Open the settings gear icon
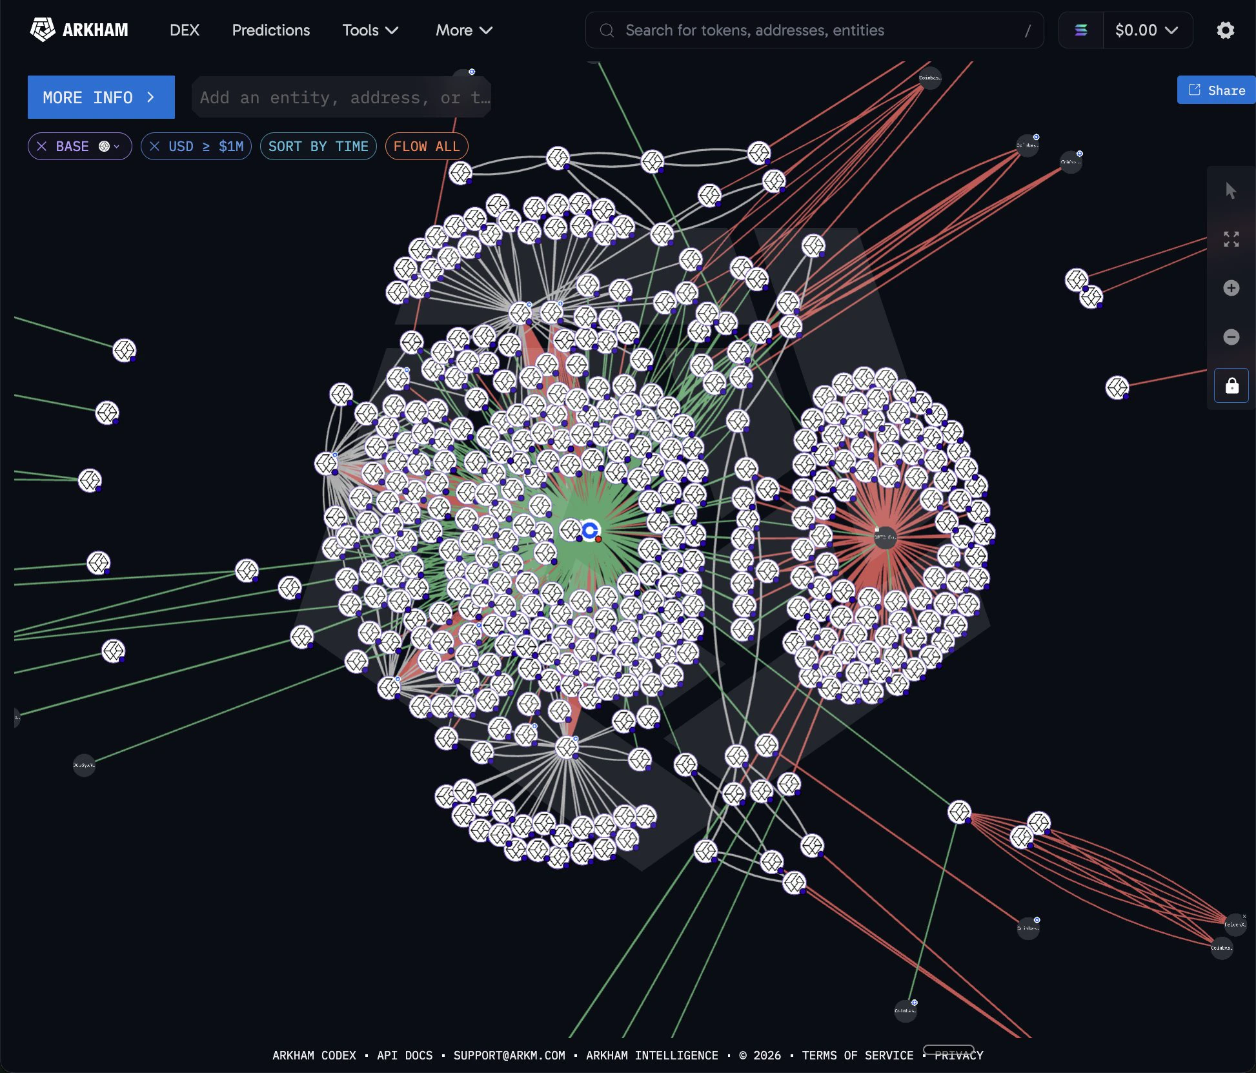This screenshot has height=1073, width=1256. coord(1225,30)
